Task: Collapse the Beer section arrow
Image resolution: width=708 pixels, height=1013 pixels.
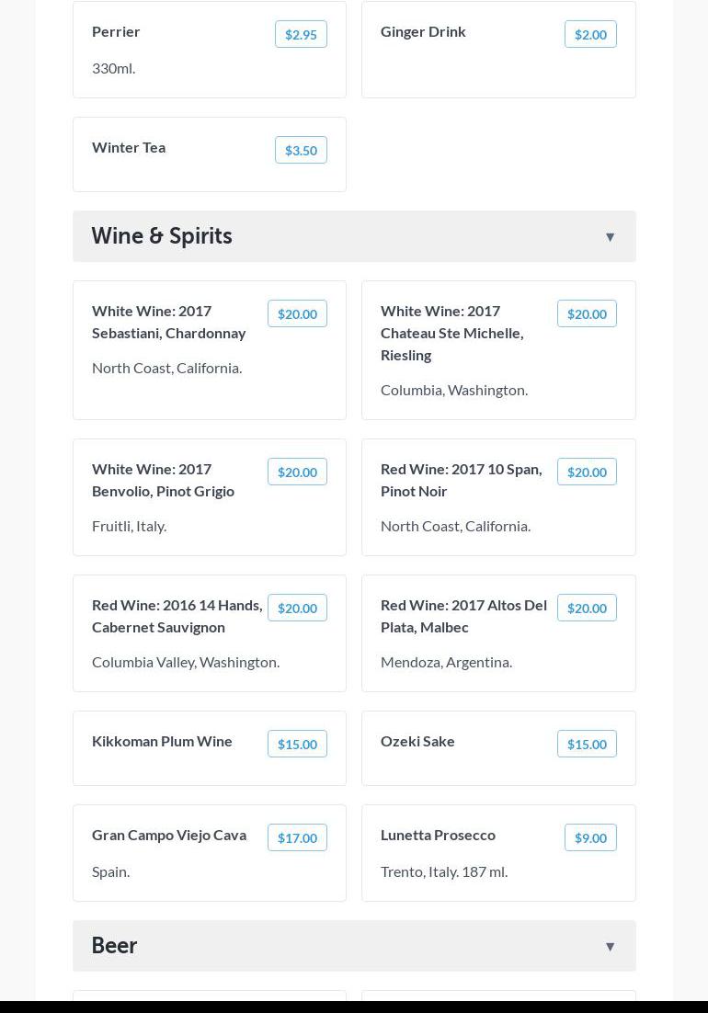Action: 610,947
